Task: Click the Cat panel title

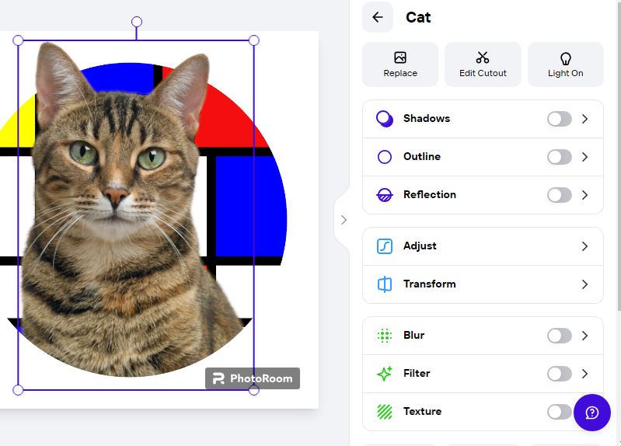Action: click(x=418, y=17)
